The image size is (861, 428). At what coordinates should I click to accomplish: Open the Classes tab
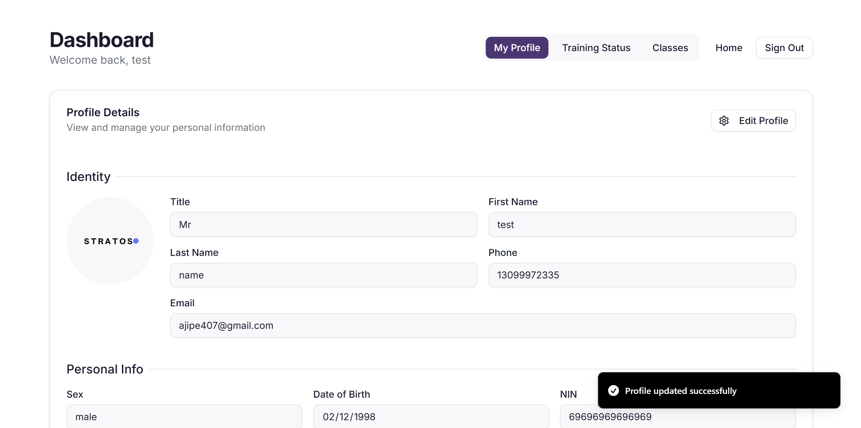tap(670, 48)
